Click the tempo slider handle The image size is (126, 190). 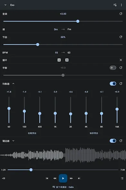[x=38, y=45]
